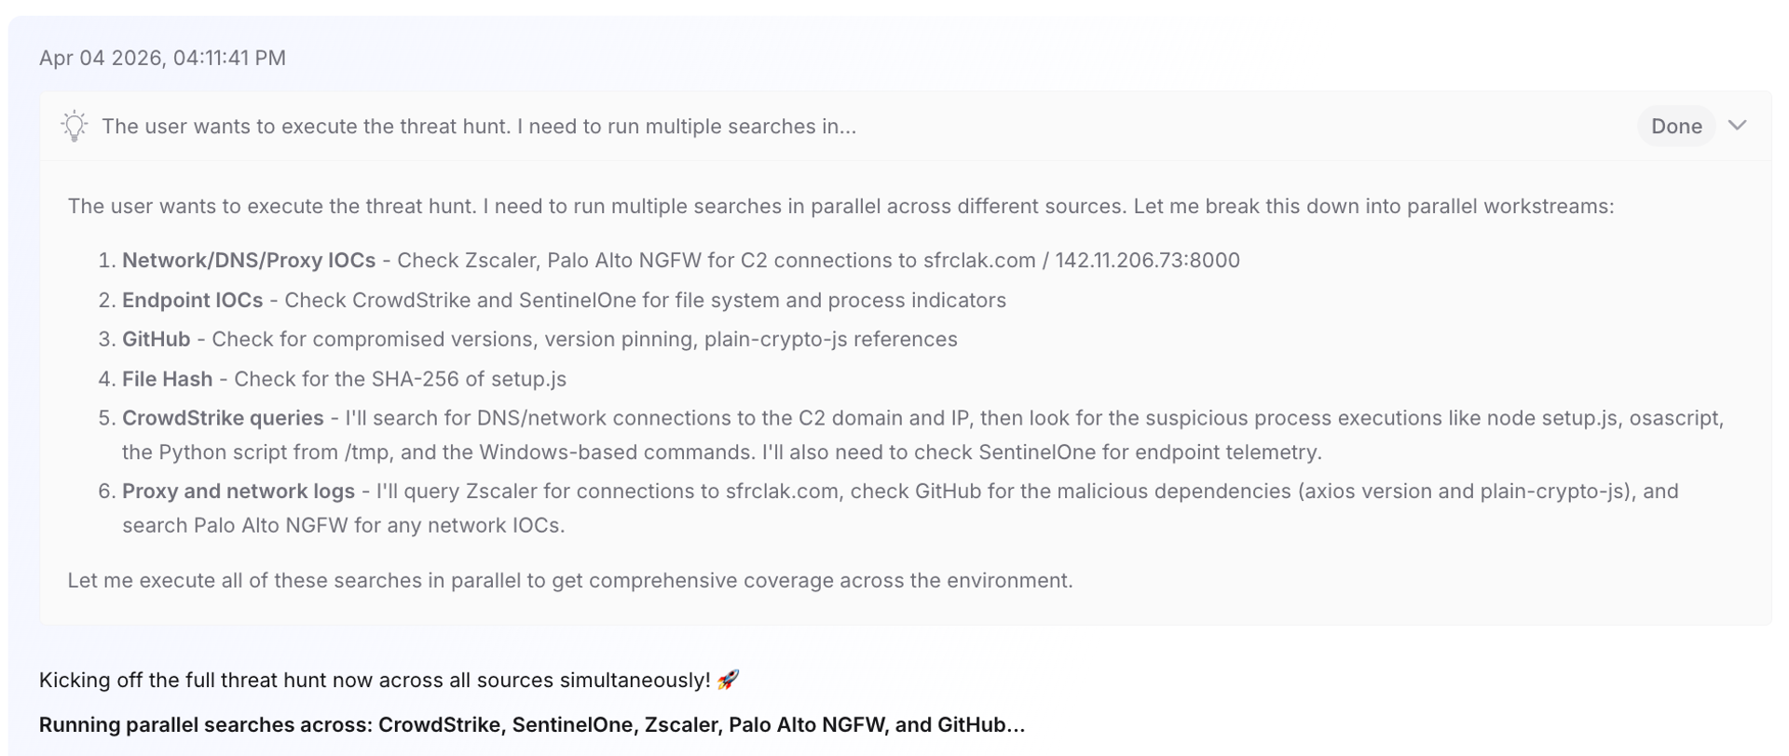Click the 'Running parallel searches across' bold line
The width and height of the screenshot is (1789, 756).
[532, 724]
